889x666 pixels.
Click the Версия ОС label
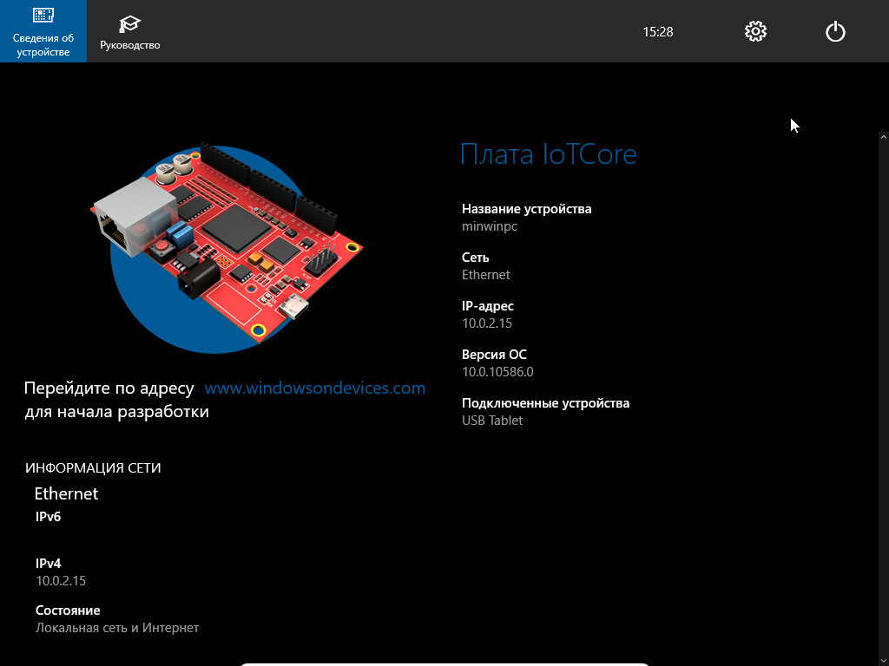point(494,355)
